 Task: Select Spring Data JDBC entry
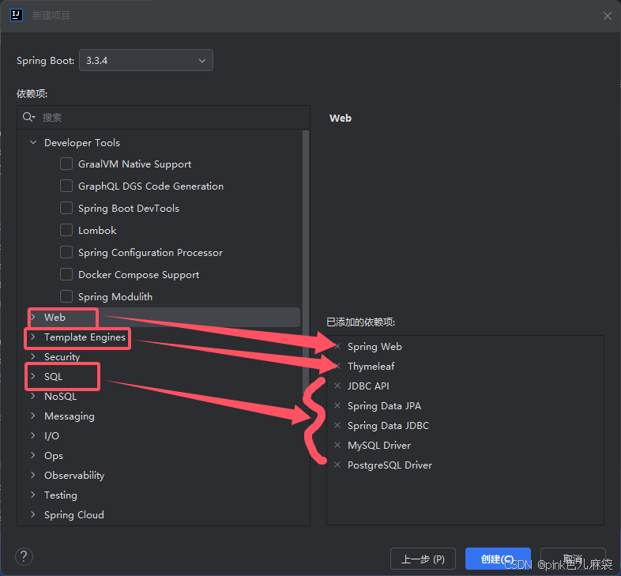[389, 425]
